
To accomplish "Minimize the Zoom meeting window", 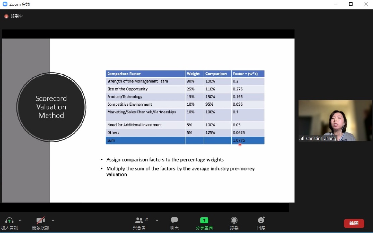I will 336,4.
